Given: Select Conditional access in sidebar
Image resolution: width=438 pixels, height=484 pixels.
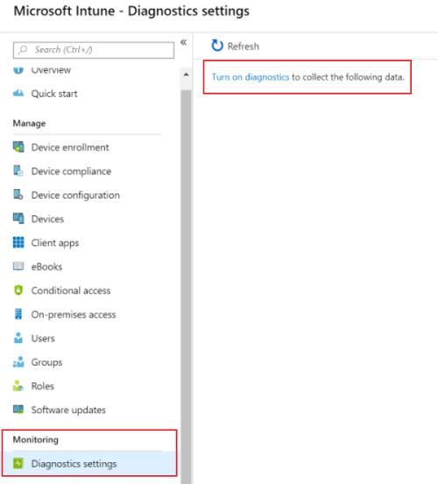Looking at the screenshot, I should (x=71, y=291).
